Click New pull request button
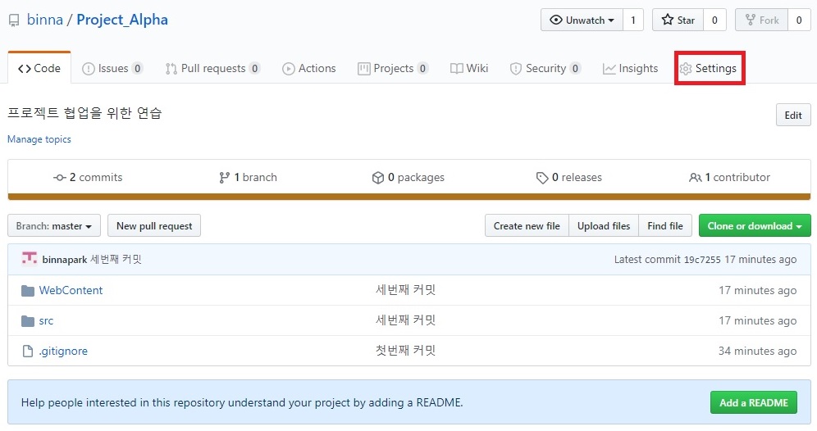Screen dimensions: 817x431 click(154, 226)
